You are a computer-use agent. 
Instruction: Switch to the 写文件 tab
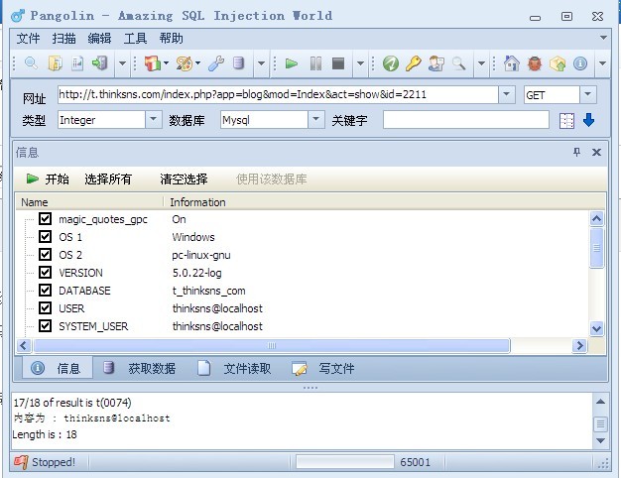pyautogui.click(x=323, y=368)
